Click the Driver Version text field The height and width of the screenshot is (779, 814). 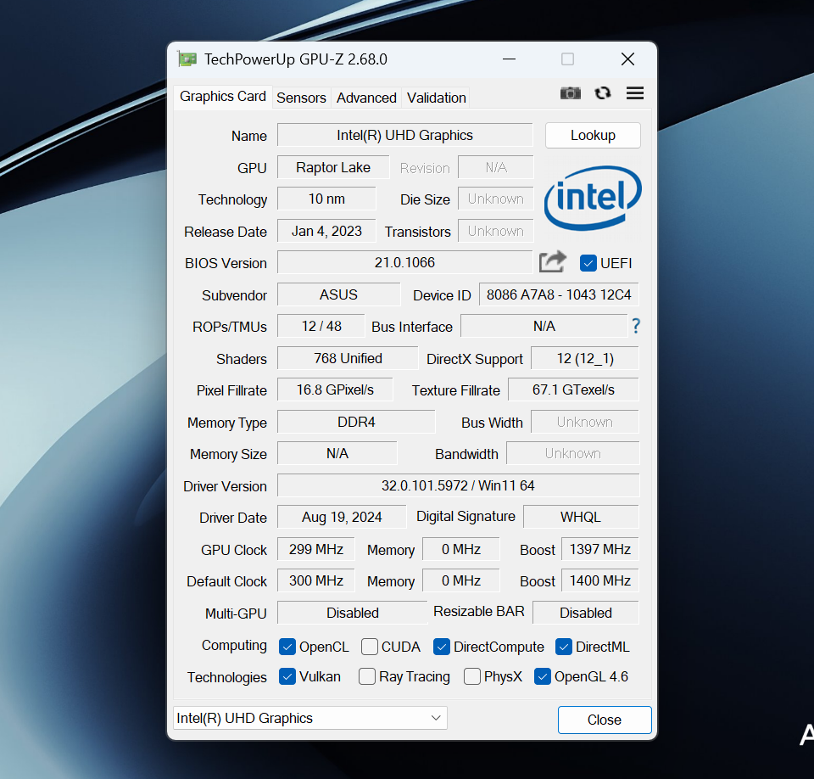(x=458, y=485)
